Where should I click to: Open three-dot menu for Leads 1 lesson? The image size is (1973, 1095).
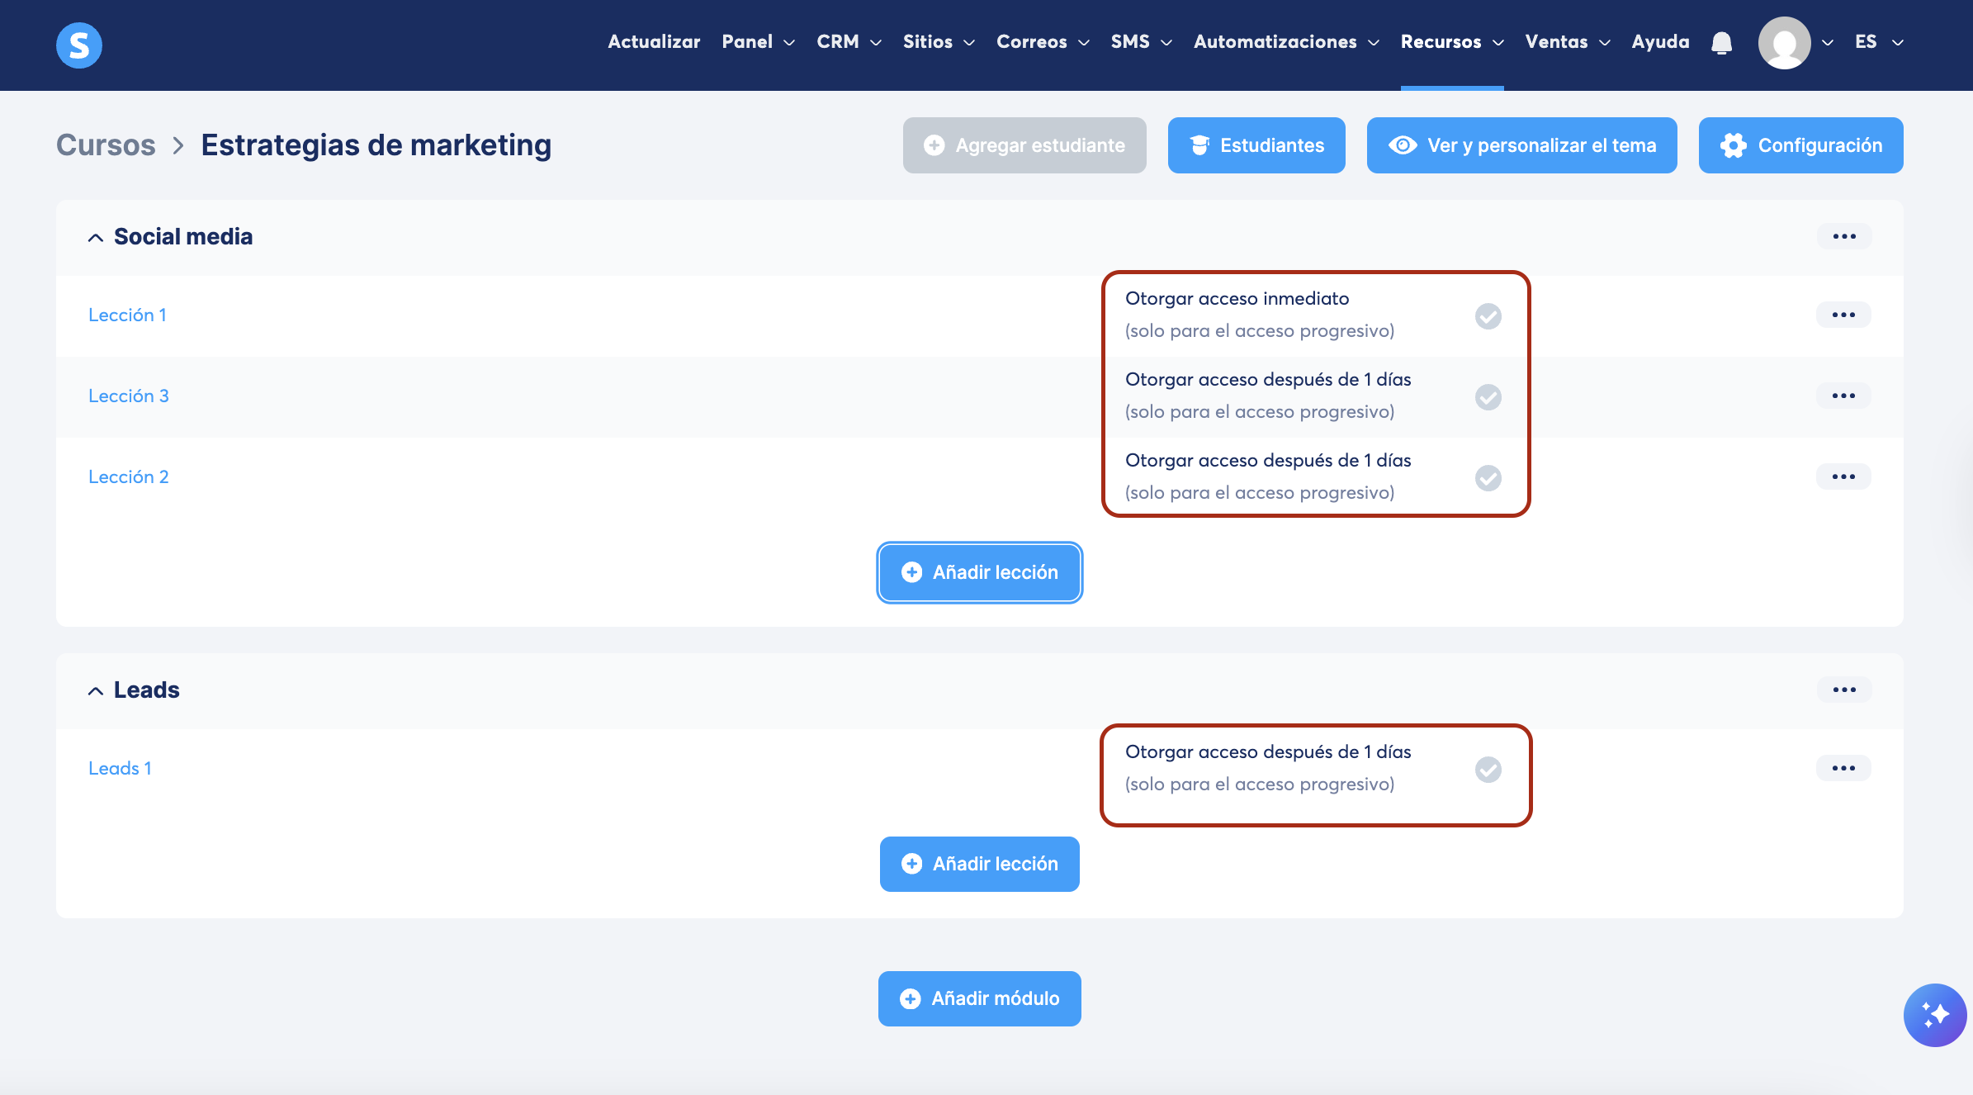pyautogui.click(x=1843, y=768)
